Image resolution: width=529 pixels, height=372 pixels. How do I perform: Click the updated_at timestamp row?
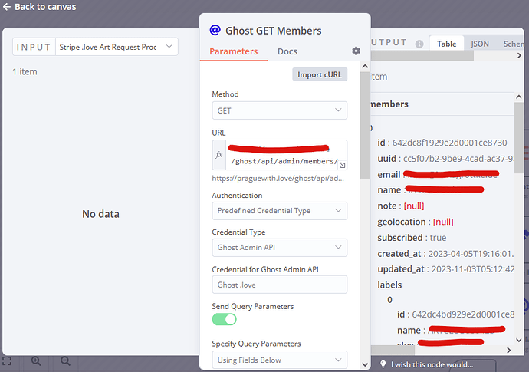pyautogui.click(x=445, y=269)
